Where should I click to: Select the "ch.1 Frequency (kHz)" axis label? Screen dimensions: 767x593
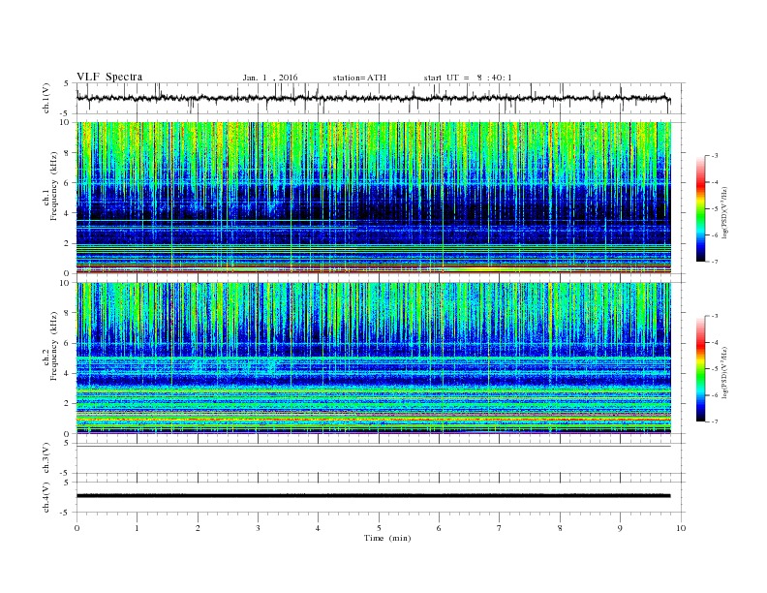pos(50,186)
